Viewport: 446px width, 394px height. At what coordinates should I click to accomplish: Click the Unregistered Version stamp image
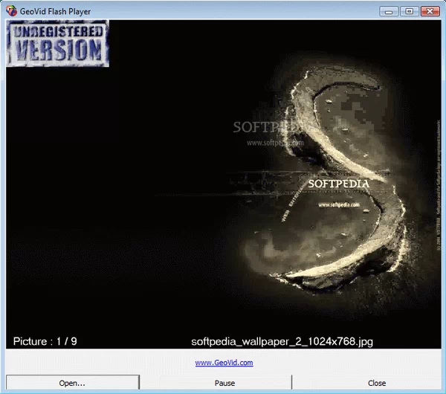(x=58, y=44)
